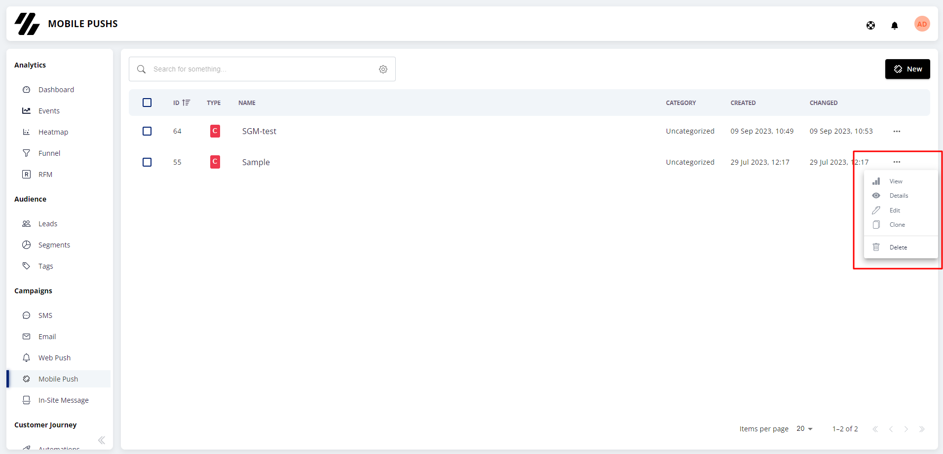This screenshot has width=943, height=454.
Task: Go to first page arrow
Action: point(875,429)
